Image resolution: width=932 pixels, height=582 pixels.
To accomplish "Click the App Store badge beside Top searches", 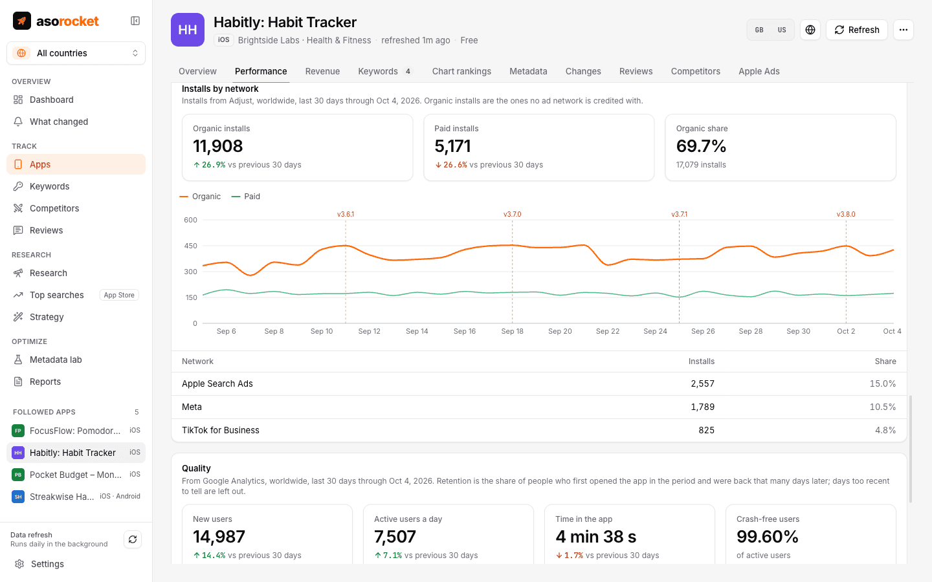I will (x=119, y=295).
